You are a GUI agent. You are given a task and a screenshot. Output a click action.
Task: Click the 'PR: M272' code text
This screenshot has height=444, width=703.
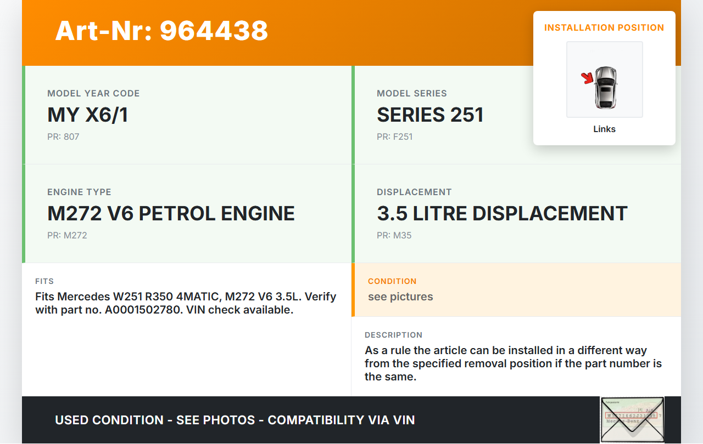point(67,235)
